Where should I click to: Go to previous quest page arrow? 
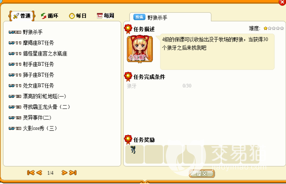(39, 173)
